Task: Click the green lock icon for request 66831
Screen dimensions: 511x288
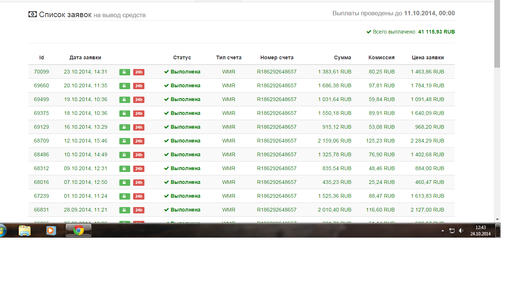Action: point(125,210)
